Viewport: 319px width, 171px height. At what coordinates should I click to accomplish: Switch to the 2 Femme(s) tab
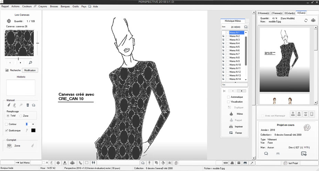(277, 13)
